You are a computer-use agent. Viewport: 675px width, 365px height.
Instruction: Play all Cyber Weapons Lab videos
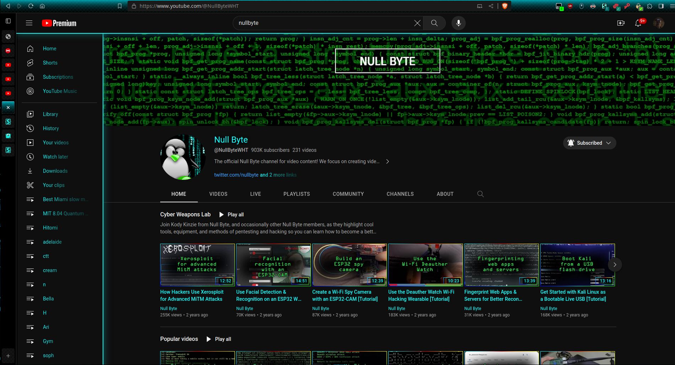[x=231, y=215]
